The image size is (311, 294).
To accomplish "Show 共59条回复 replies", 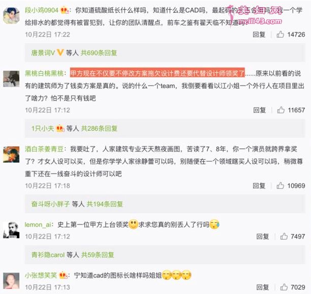I will tap(98, 255).
